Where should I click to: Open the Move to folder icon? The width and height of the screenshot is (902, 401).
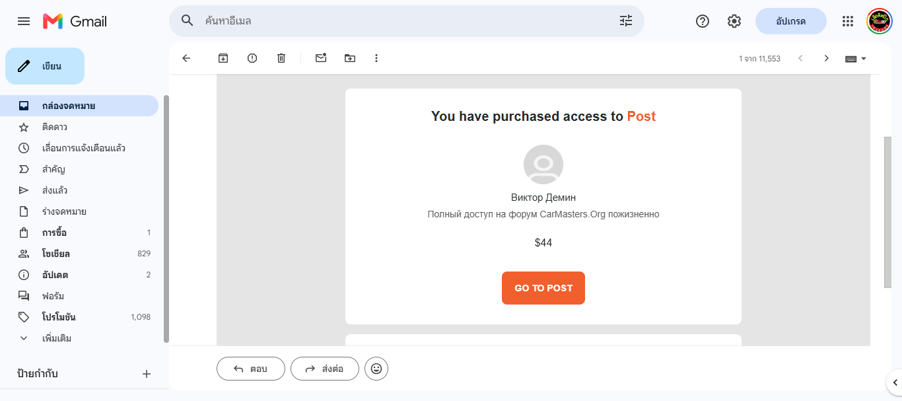[350, 58]
